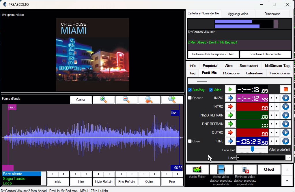Image resolution: width=295 pixels, height=192 pixels.
Task: Disable the AutoPlay checkbox
Action: pyautogui.click(x=190, y=90)
